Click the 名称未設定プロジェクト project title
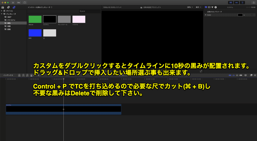257x141 pixels. (152, 7)
